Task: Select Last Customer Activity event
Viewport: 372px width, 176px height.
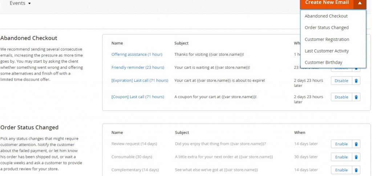Action: click(x=327, y=51)
